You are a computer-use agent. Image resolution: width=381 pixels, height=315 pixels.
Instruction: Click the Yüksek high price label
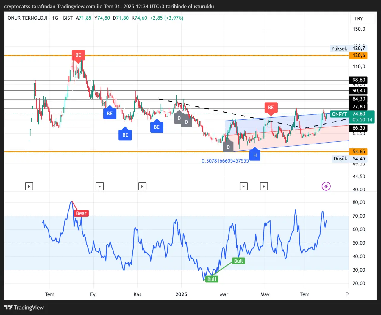tap(339, 48)
